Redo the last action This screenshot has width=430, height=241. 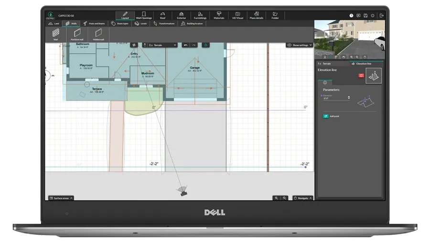[x=194, y=45]
